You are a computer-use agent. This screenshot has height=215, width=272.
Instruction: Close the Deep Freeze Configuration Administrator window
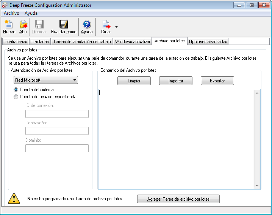(x=264, y=5)
